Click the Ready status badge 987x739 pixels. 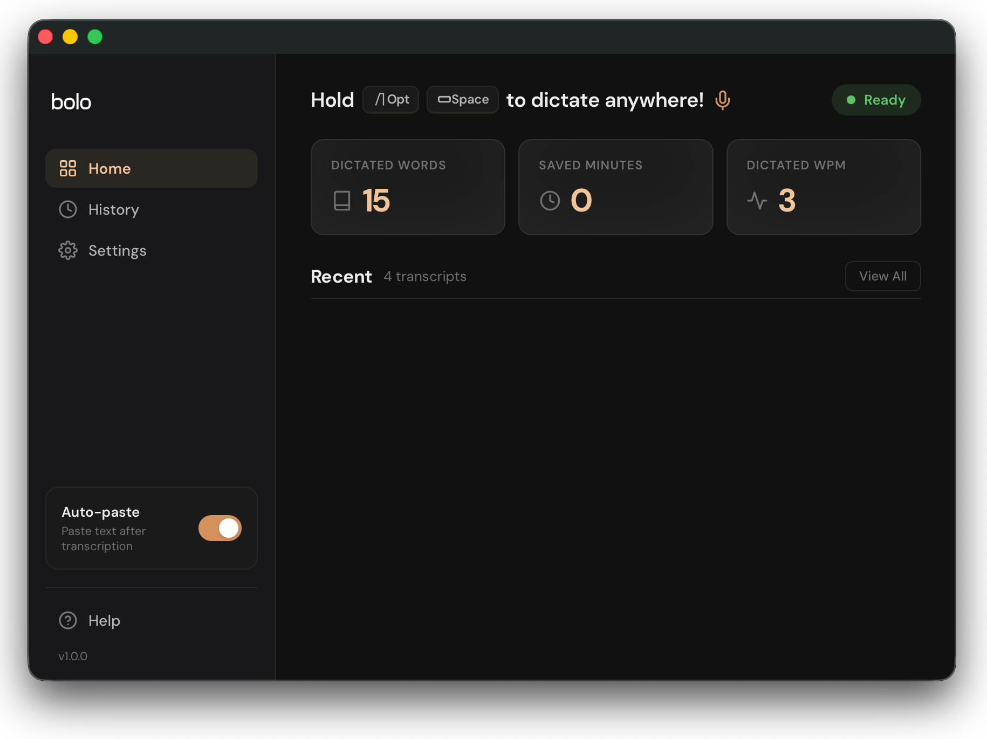click(x=876, y=100)
